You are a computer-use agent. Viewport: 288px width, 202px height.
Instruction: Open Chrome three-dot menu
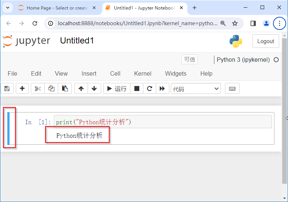pos(280,23)
